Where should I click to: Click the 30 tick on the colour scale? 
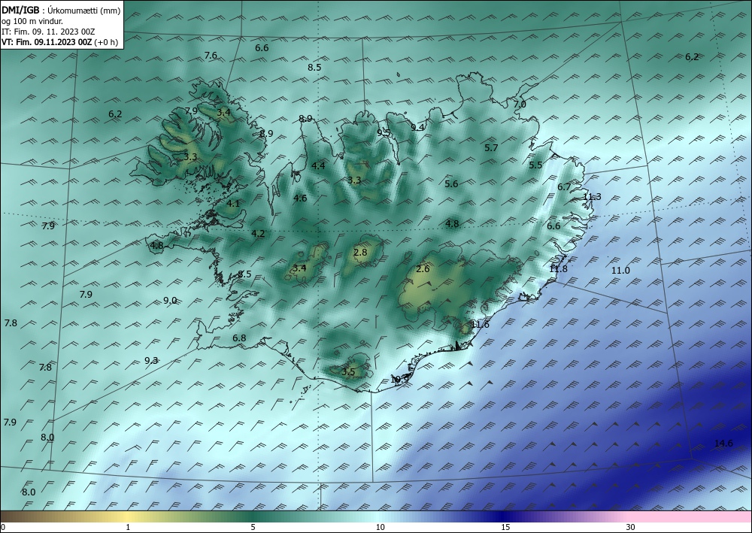[631, 527]
